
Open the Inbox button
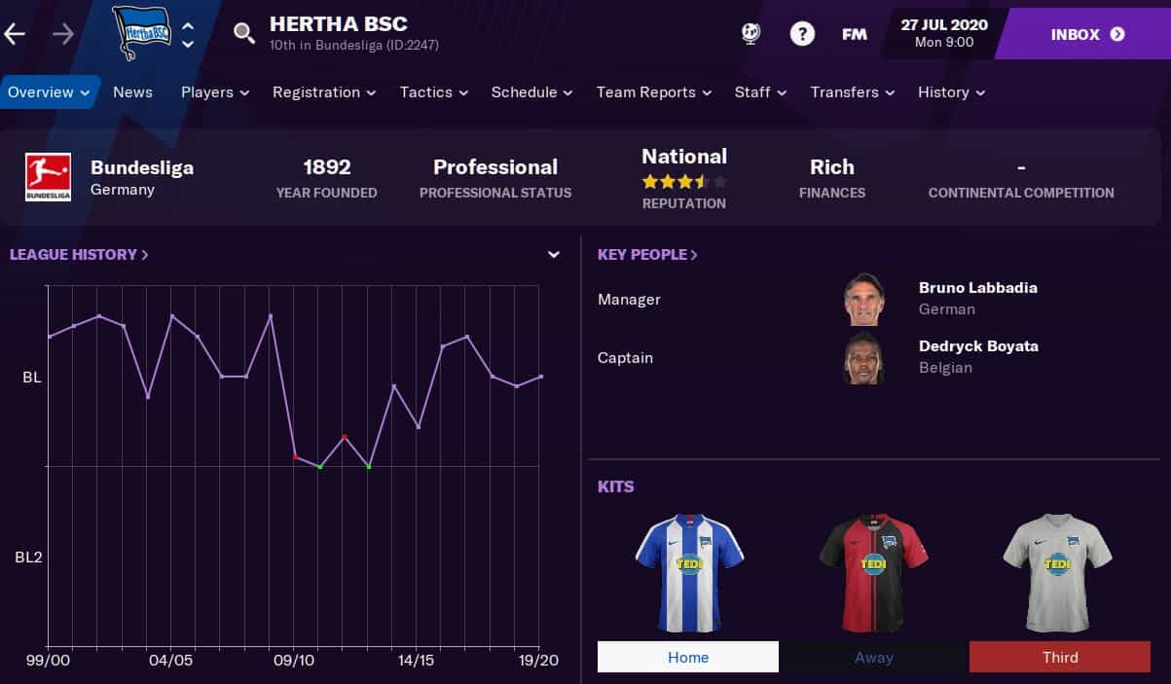pos(1087,35)
